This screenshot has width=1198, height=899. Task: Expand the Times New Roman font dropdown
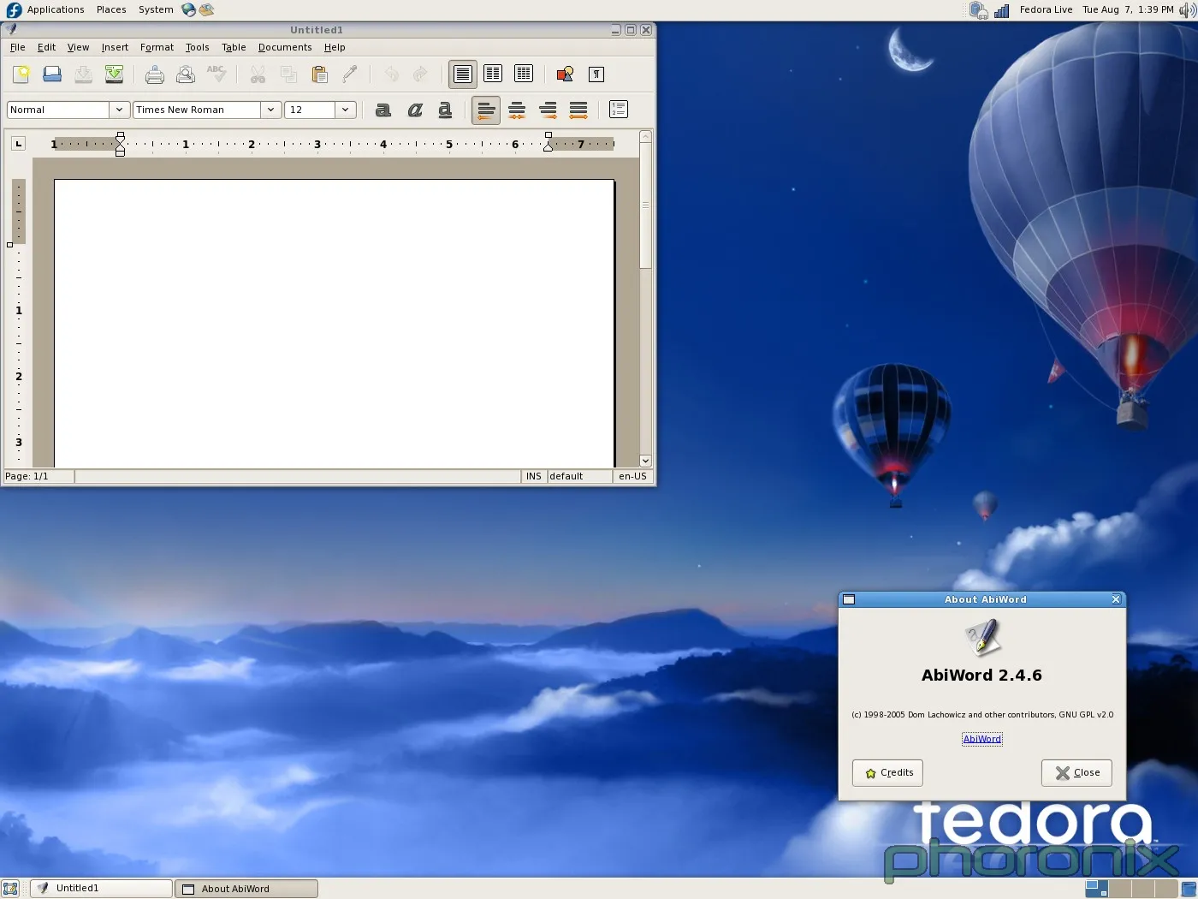coord(270,110)
